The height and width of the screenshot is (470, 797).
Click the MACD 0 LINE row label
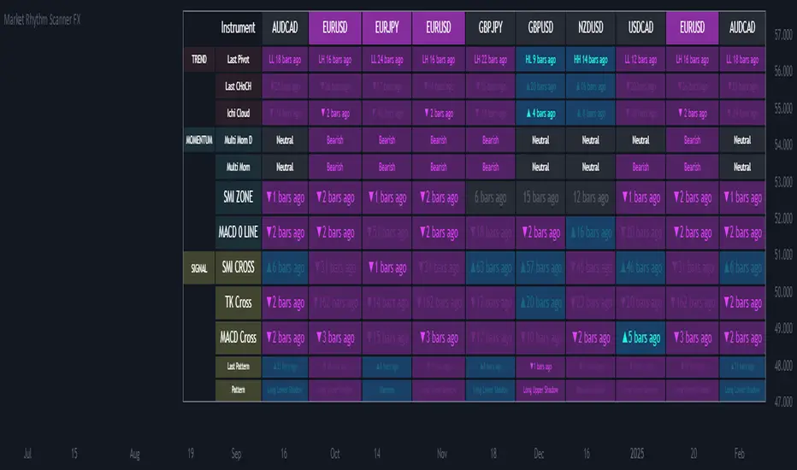[x=239, y=232]
